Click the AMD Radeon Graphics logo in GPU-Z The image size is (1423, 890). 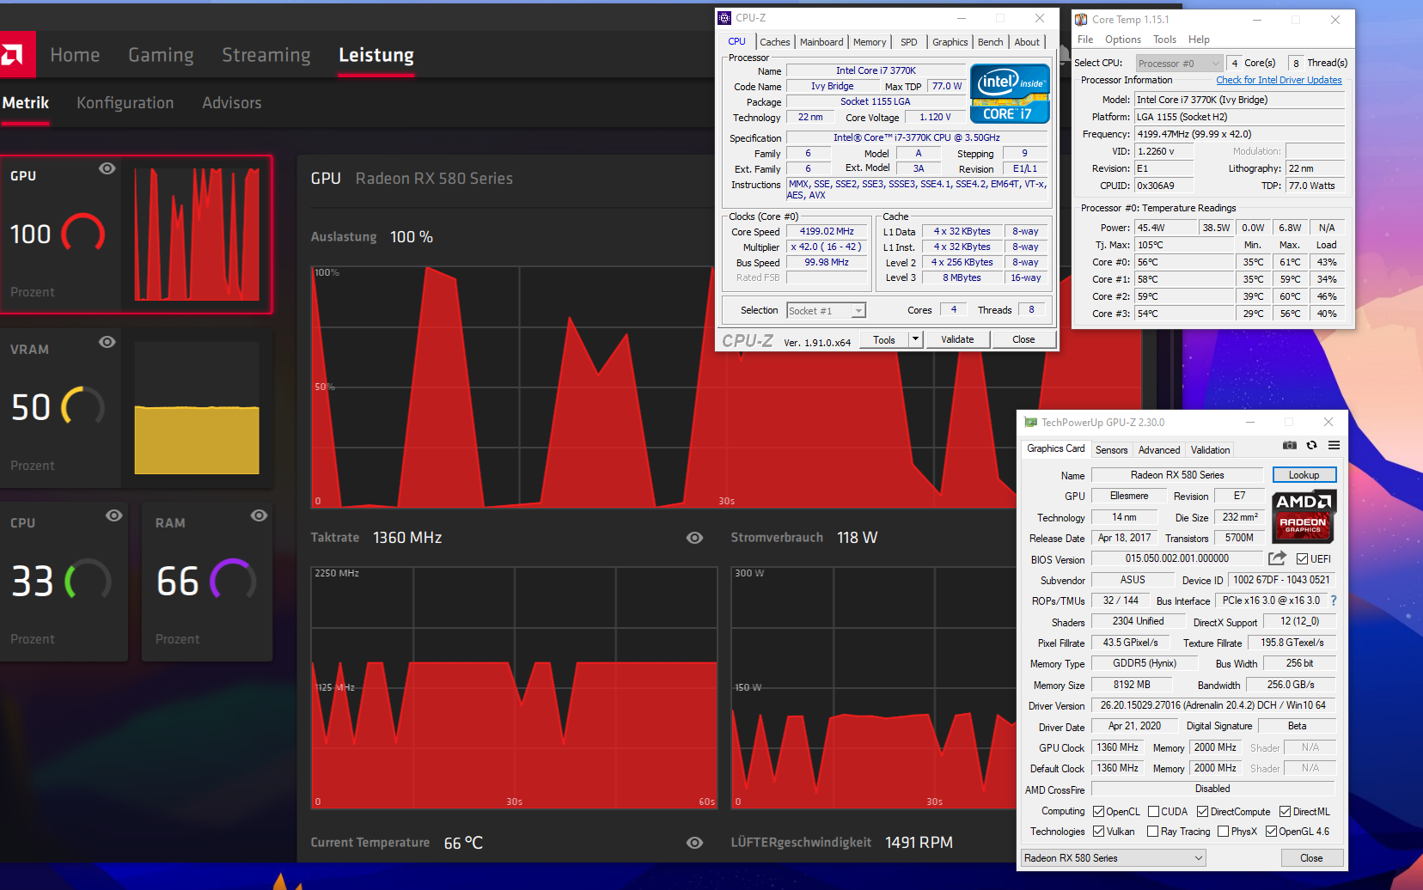(x=1304, y=517)
